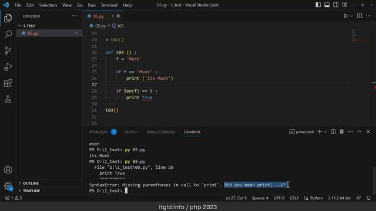The image size is (376, 211).
Task: Open Explorer views and more actions ellipsis
Action: point(75,16)
